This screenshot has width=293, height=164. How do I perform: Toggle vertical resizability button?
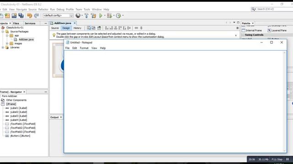(141, 28)
